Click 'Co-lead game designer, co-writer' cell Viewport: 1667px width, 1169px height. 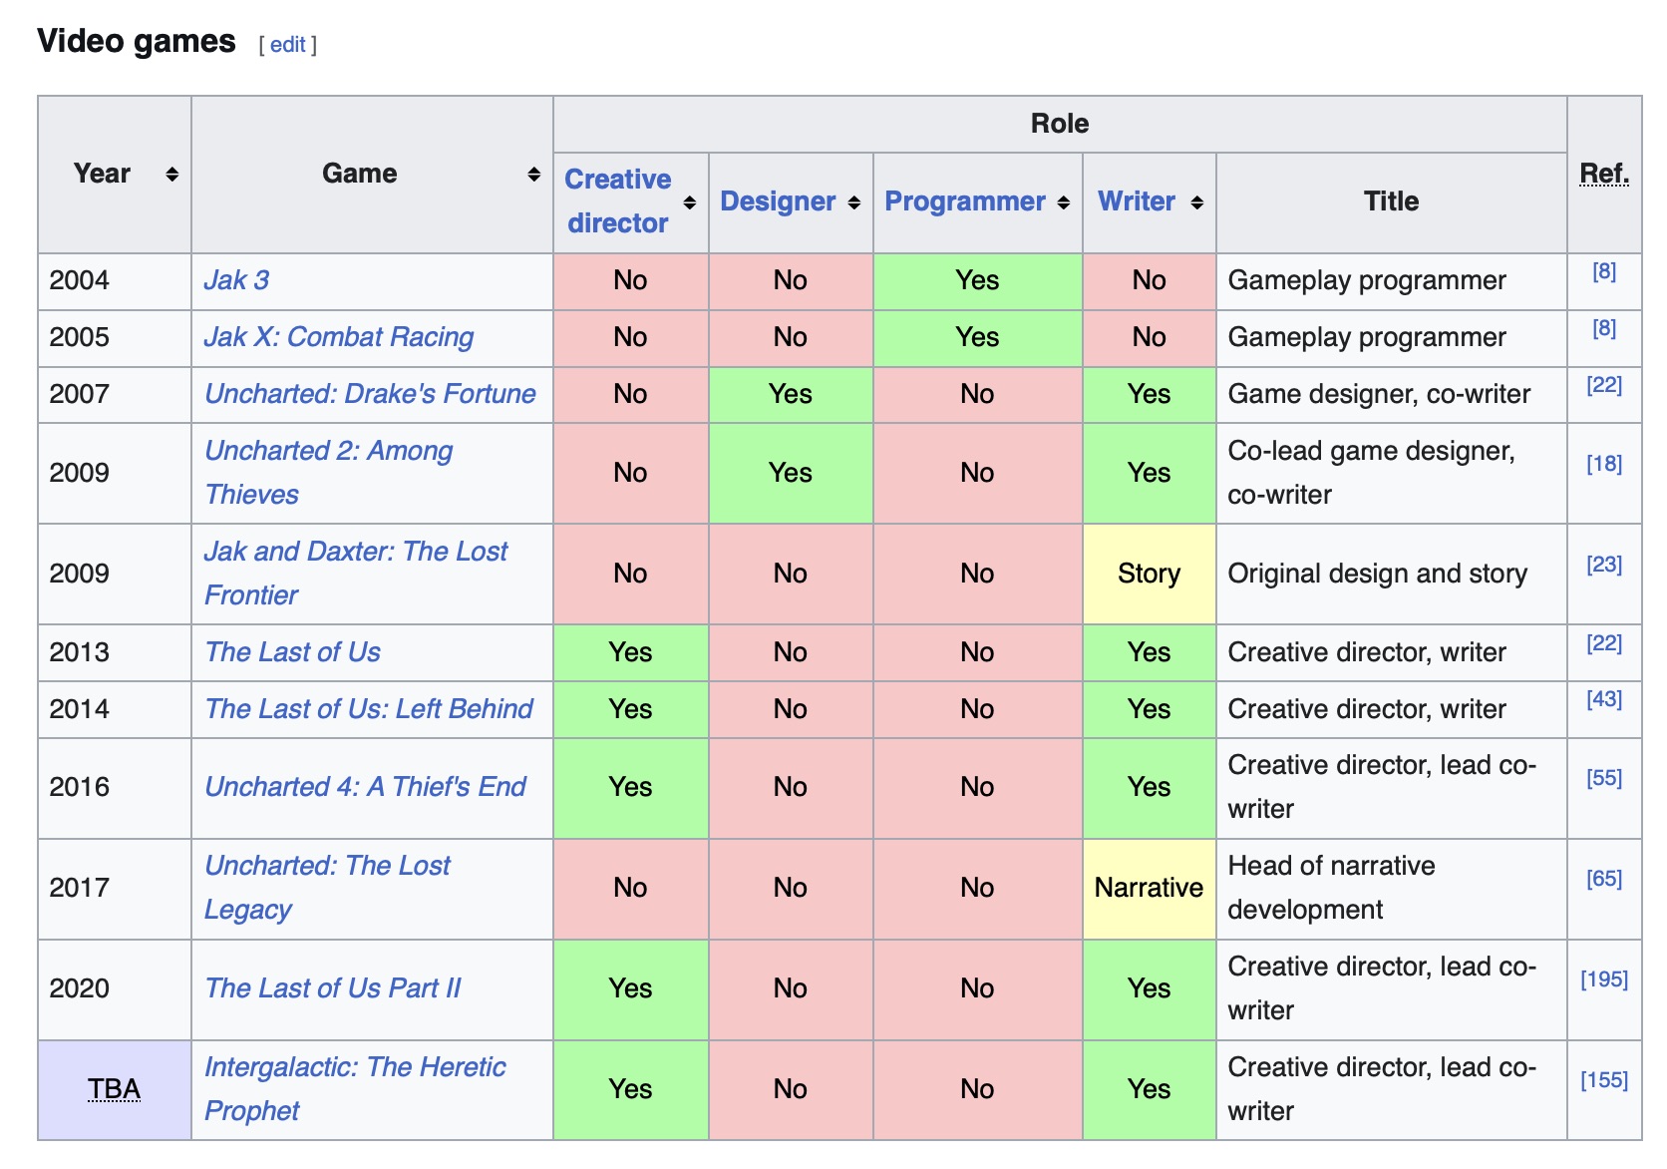(1391, 473)
